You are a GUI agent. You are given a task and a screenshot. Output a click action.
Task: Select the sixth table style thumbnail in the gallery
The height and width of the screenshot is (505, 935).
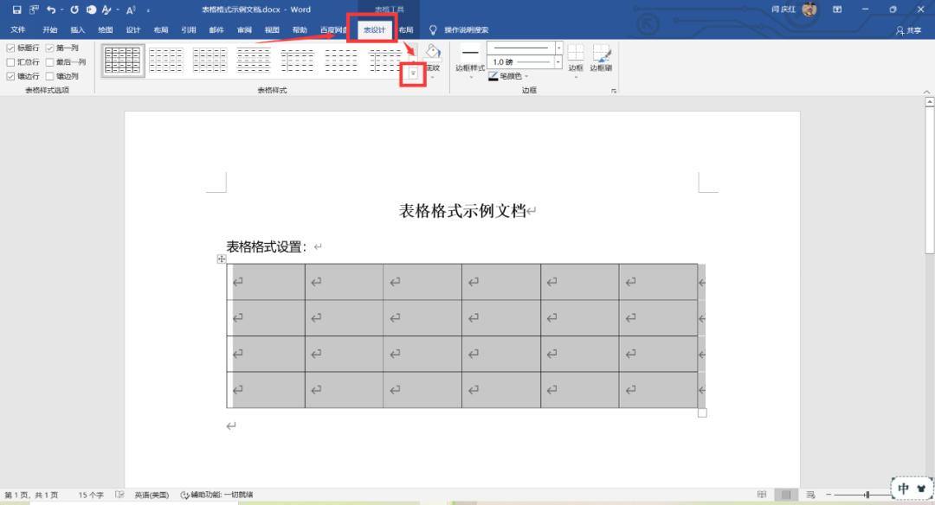tap(340, 61)
